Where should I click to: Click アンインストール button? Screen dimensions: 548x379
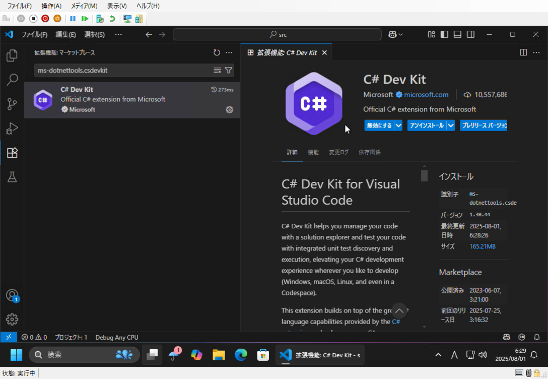tap(427, 125)
